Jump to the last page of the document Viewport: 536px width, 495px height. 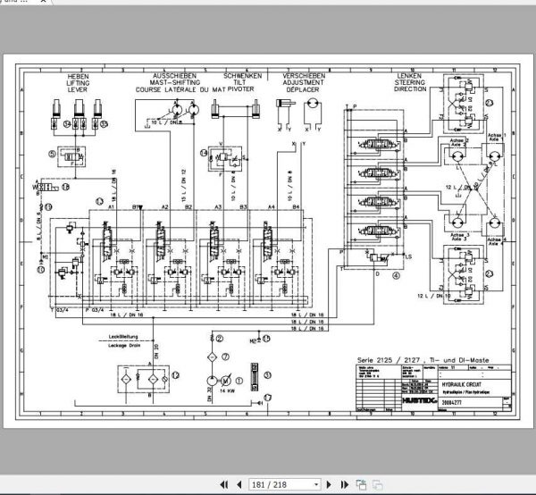(345, 484)
